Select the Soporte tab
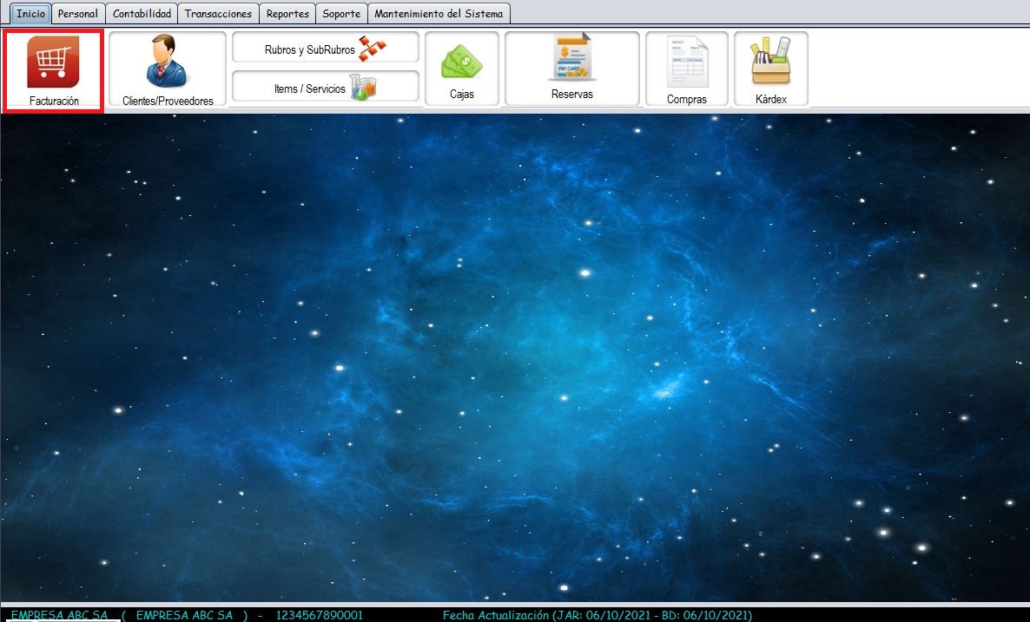 tap(340, 14)
